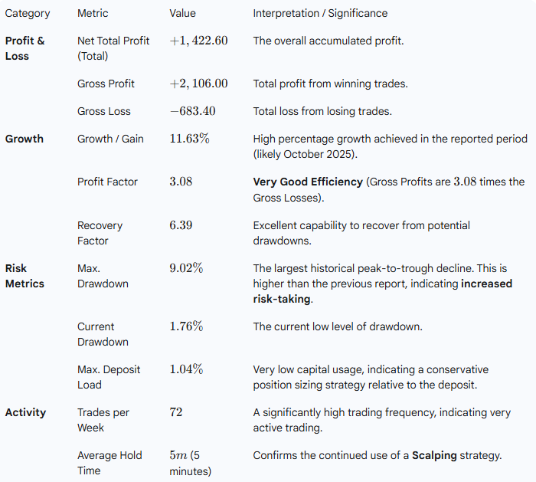
Task: Click the Current Drawdown metric label
Action: pos(103,334)
